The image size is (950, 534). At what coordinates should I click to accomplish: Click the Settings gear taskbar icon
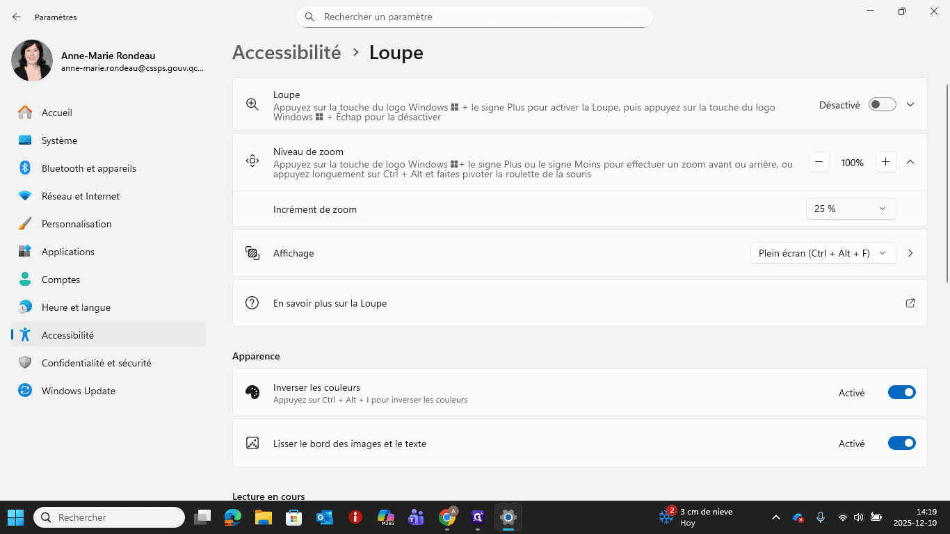(508, 517)
